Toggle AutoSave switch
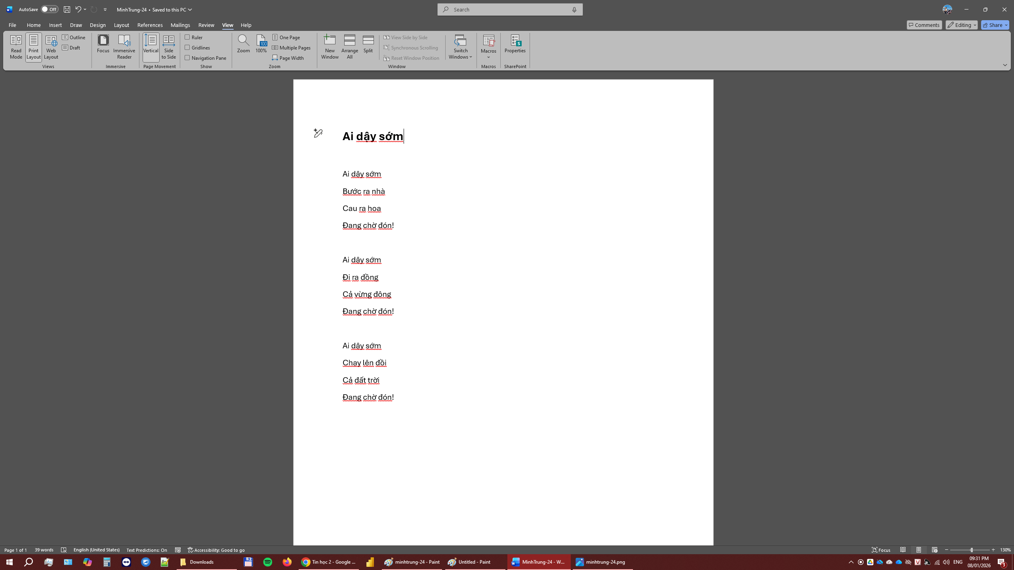This screenshot has width=1014, height=570. 49,9
